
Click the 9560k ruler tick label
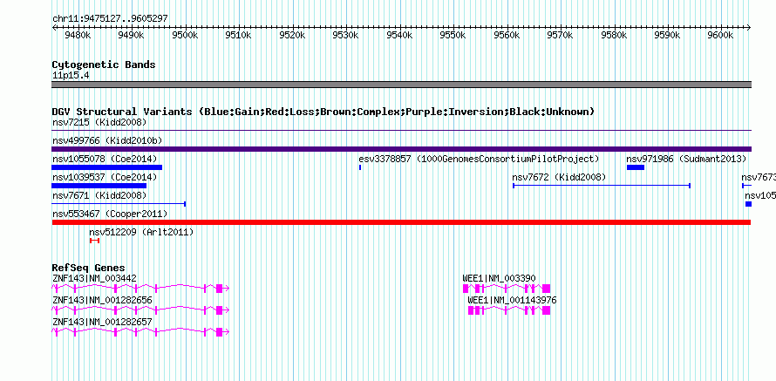click(507, 36)
